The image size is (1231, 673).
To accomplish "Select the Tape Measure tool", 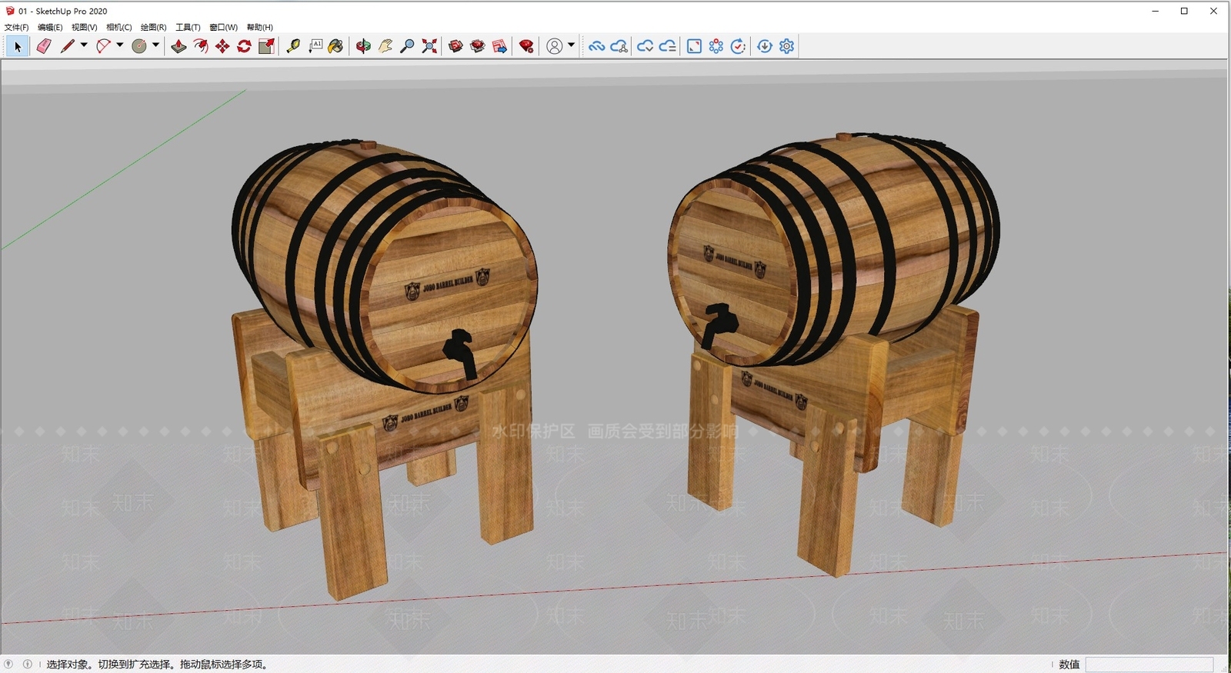I will [293, 46].
